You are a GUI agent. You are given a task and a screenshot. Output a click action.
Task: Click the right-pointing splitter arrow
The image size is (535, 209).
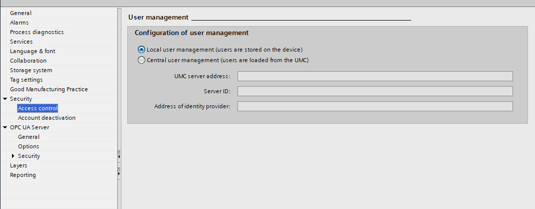click(x=119, y=173)
